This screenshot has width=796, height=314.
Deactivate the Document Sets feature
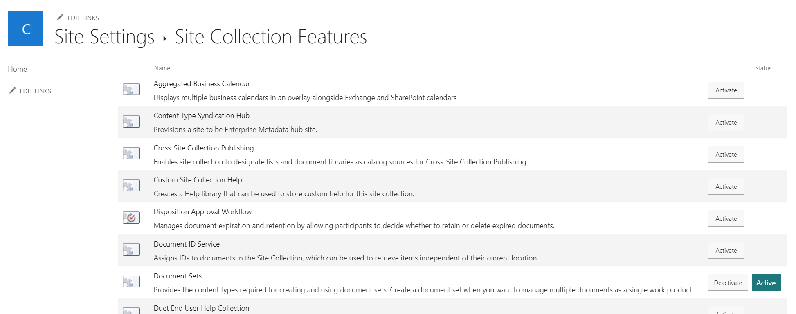click(x=727, y=282)
